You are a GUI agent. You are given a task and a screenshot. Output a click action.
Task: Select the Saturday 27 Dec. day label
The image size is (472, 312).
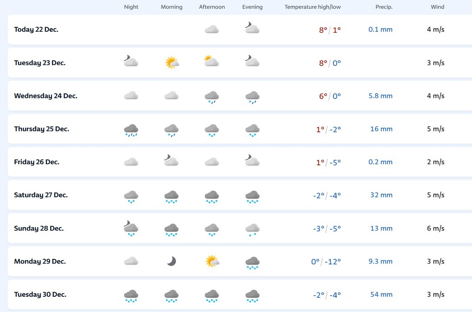point(41,195)
